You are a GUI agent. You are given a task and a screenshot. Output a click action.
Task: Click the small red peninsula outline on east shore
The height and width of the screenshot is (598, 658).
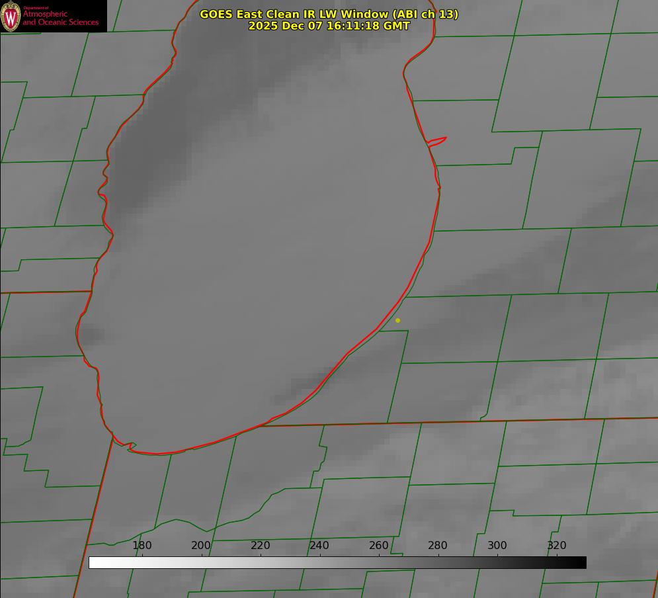tap(437, 140)
